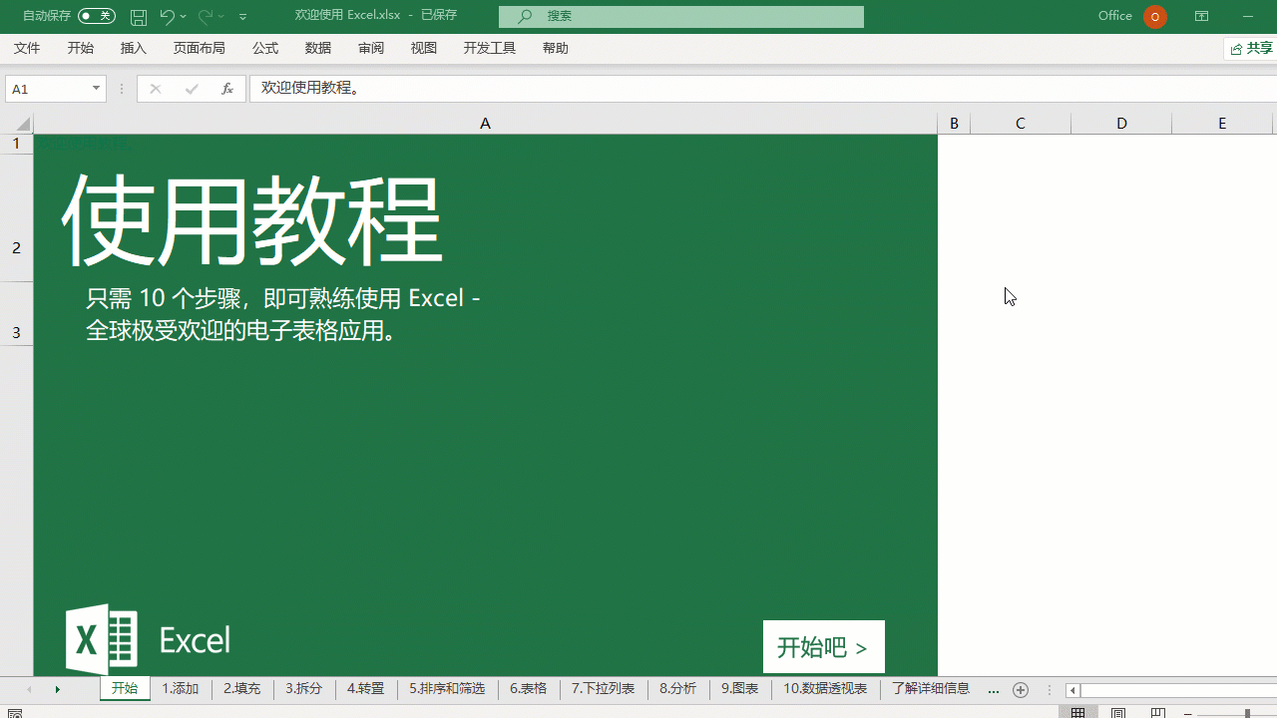Click the Redo arrow icon
The height and width of the screenshot is (718, 1277).
click(206, 16)
